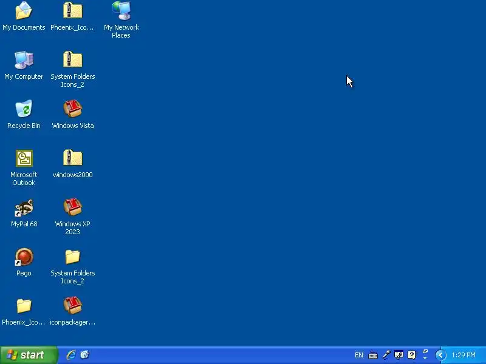Click the Show Desktop Quick Launch icon
Viewport: 486px width, 364px height.
coord(84,355)
